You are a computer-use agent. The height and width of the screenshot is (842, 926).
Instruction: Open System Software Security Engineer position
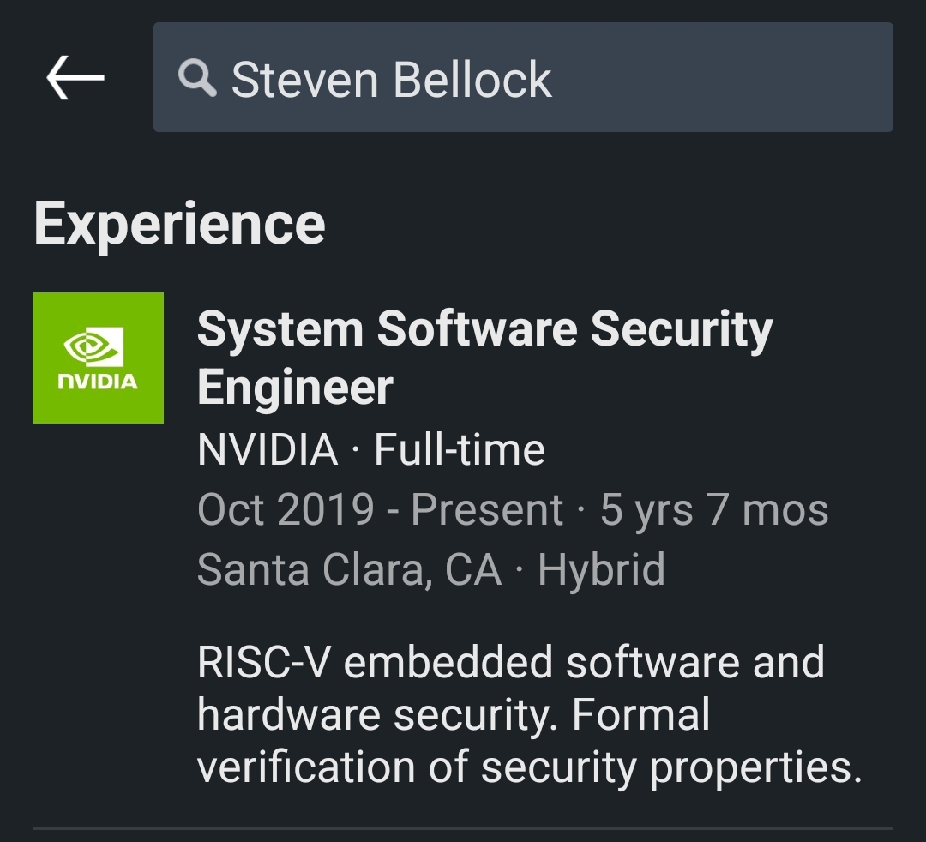click(x=484, y=330)
